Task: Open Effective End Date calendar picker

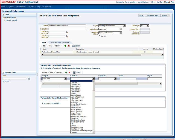Action: [67, 36]
